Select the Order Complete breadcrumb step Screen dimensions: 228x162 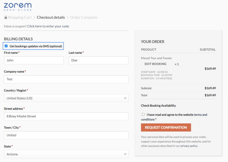click(x=84, y=17)
